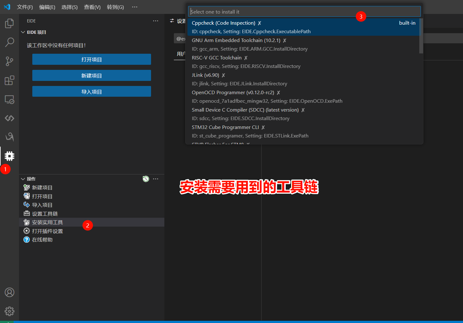This screenshot has height=323, width=463.
Task: Click the 打开插件设置 gear icon
Action: (27, 231)
